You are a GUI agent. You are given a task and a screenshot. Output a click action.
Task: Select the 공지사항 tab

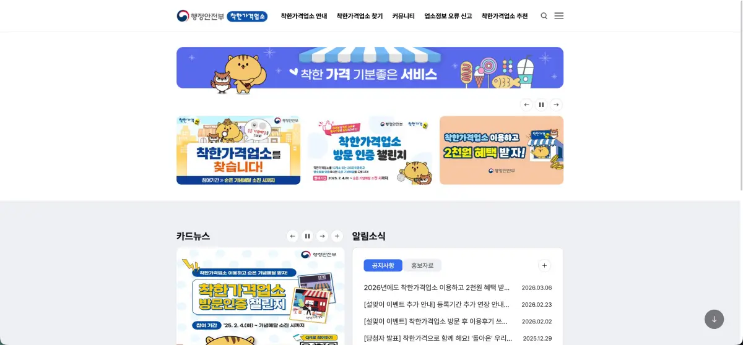point(383,265)
